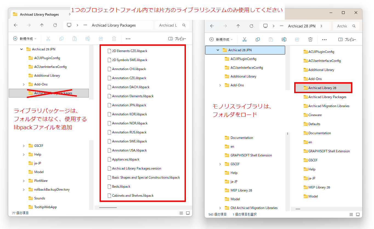This screenshot has width=374, height=229.
Task: Open more options menu in right toolbar
Action: click(324, 39)
